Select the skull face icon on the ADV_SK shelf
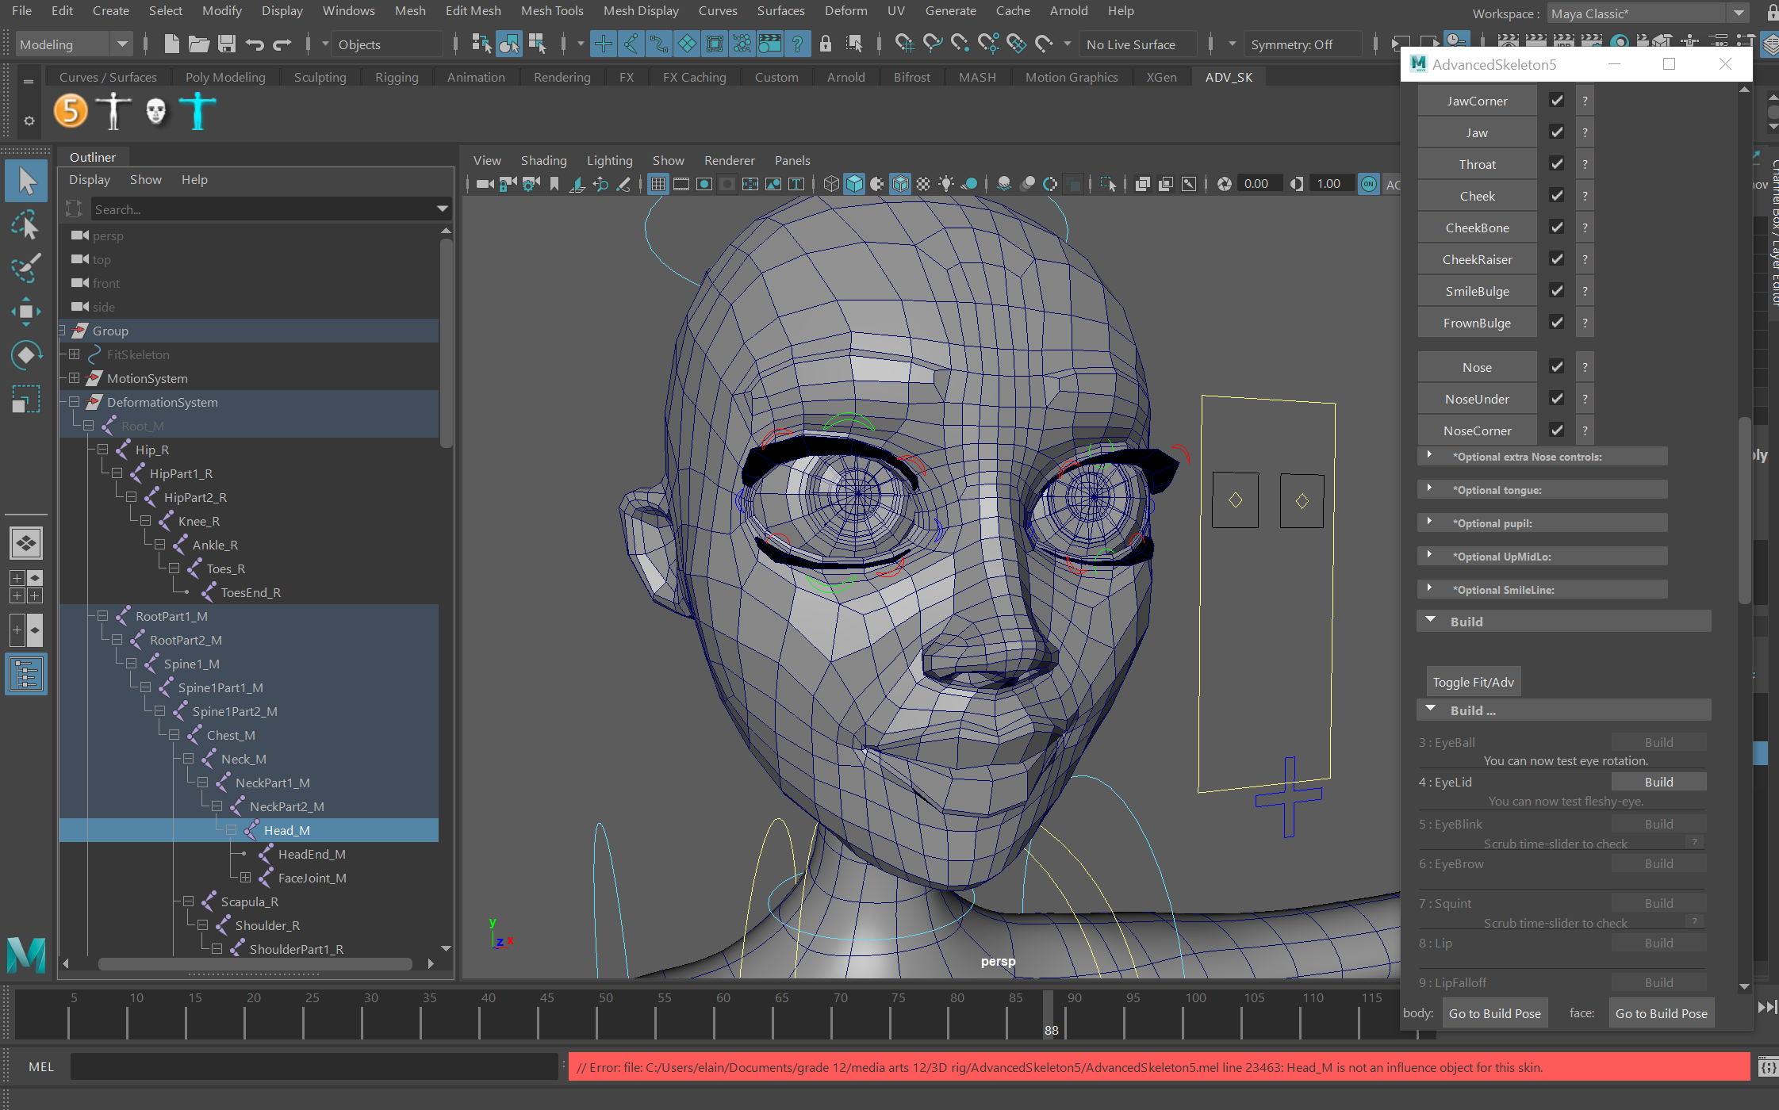This screenshot has height=1110, width=1779. (x=156, y=111)
